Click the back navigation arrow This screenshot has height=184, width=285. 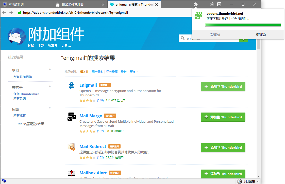4,12
